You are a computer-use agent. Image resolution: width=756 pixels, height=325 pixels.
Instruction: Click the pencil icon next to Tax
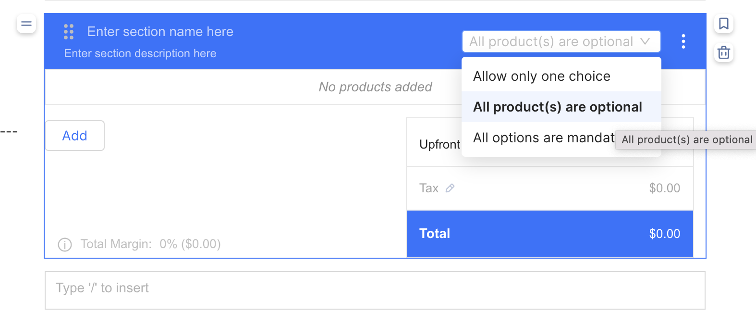450,188
